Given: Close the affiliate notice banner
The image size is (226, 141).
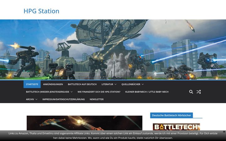Looking at the screenshot, I should tap(224, 132).
